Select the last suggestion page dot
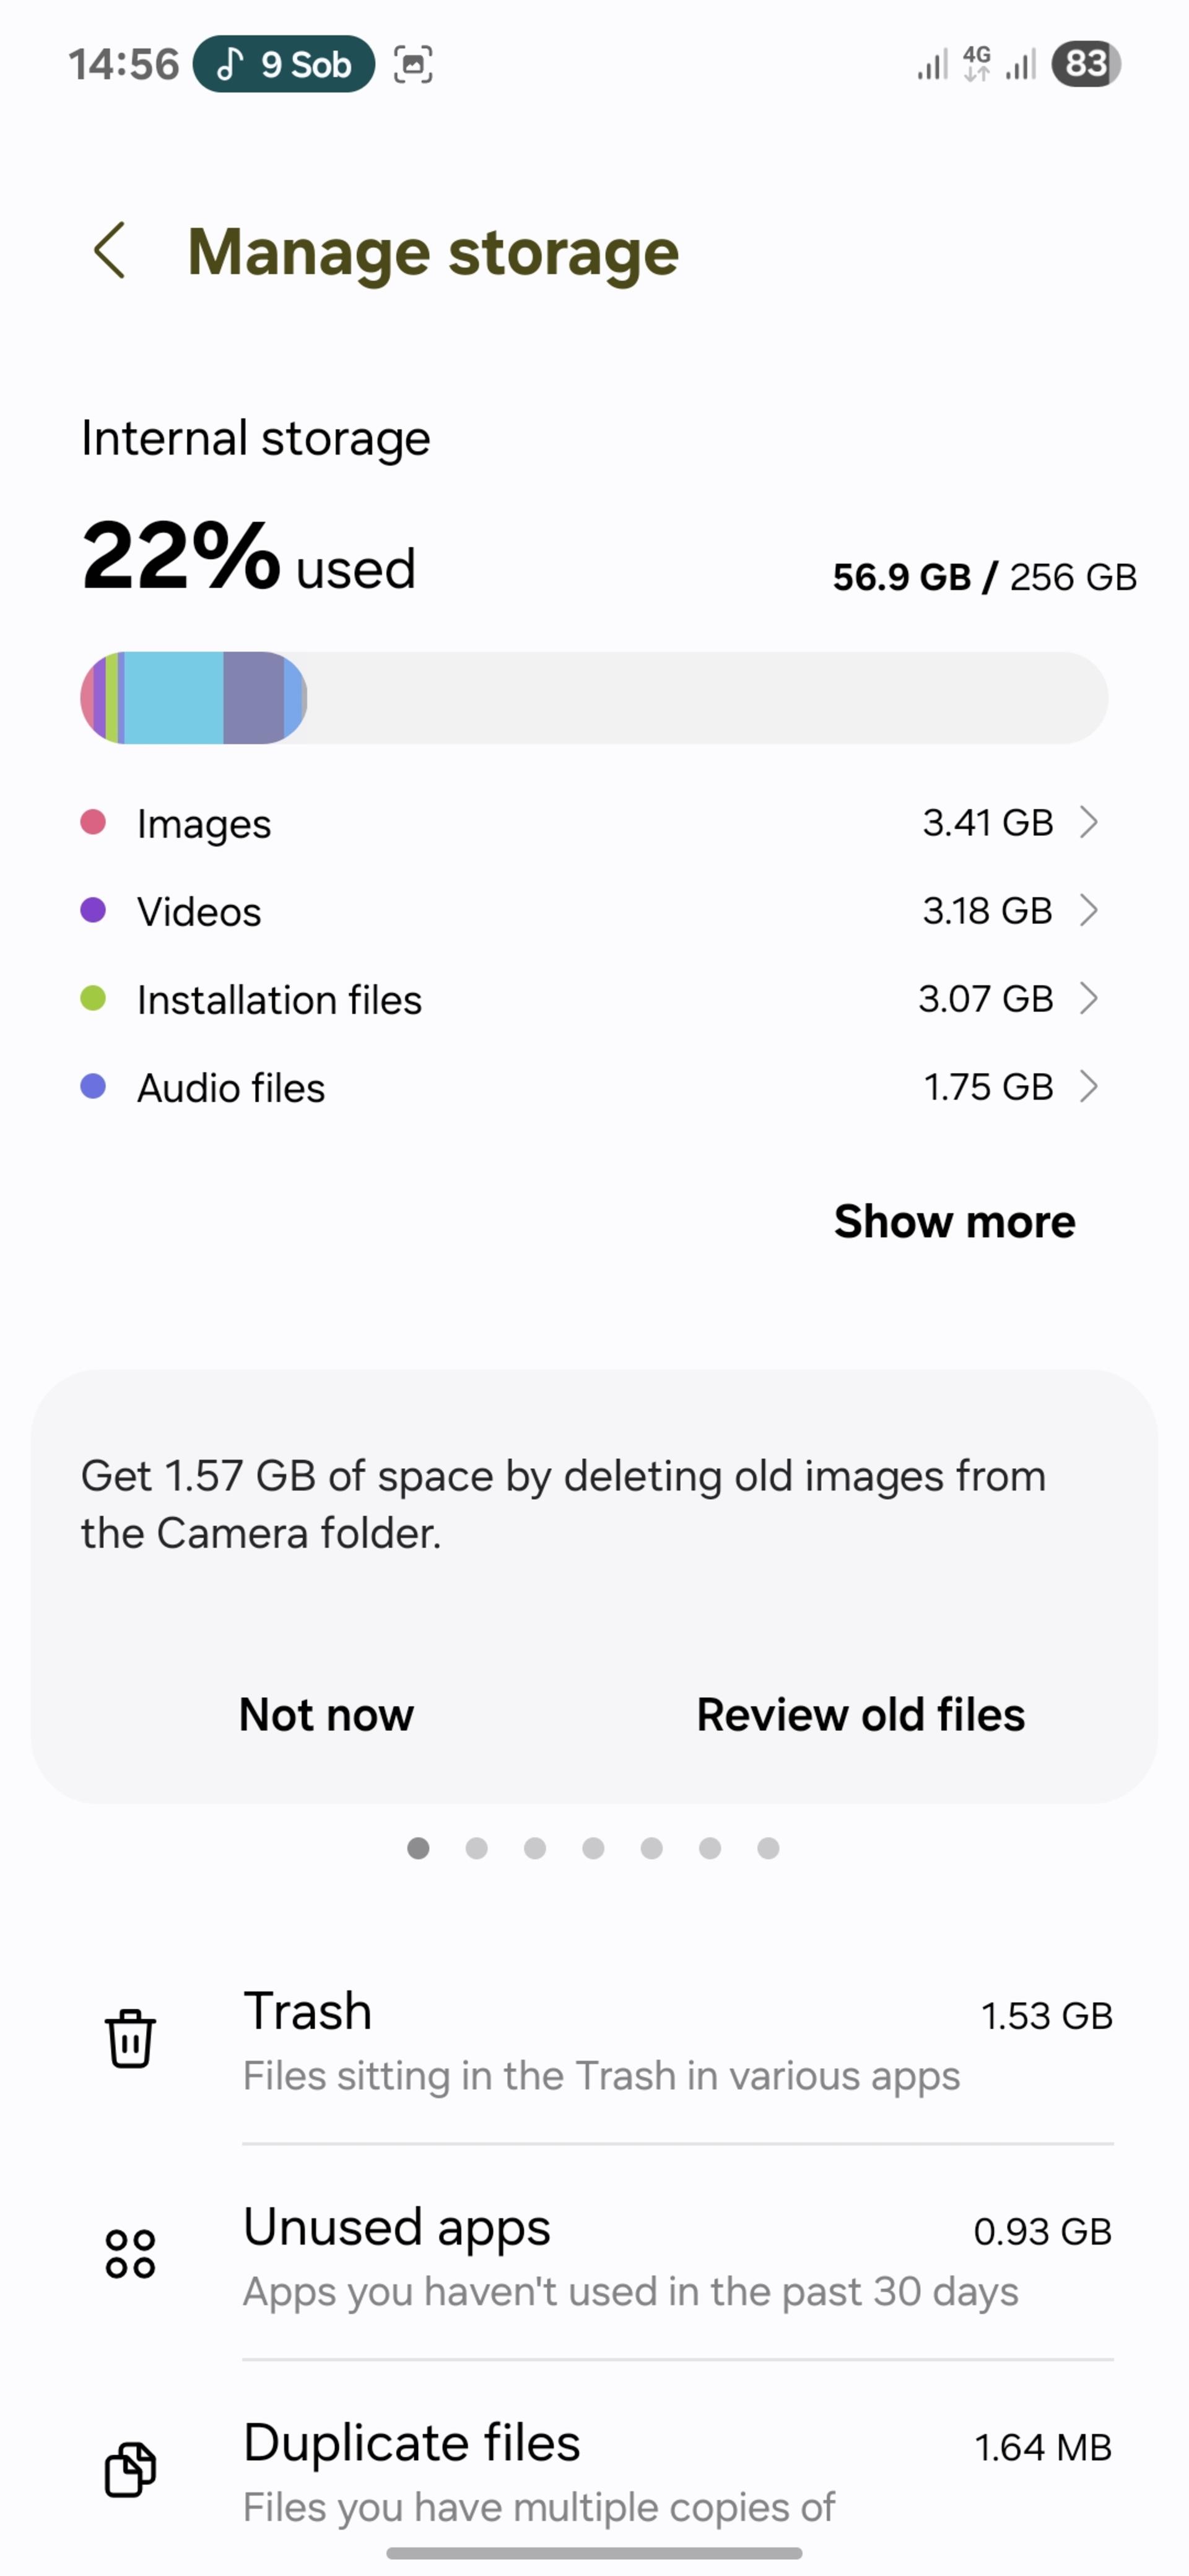 pyautogui.click(x=768, y=1848)
